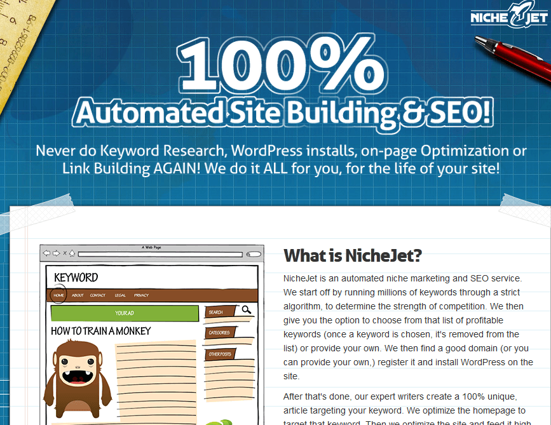Click the NicheJet rocket logo
Viewport: 551px width, 425px height.
509,16
